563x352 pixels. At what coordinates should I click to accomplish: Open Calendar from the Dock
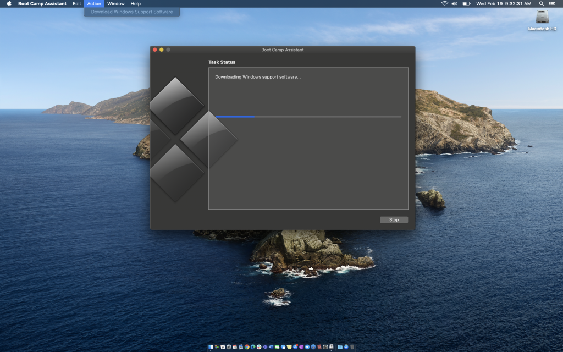235,347
